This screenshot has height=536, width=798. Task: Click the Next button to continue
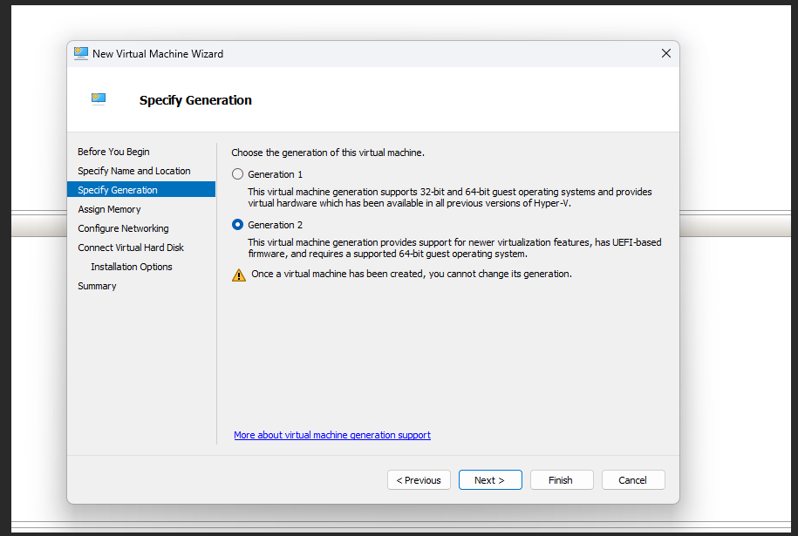tap(490, 480)
